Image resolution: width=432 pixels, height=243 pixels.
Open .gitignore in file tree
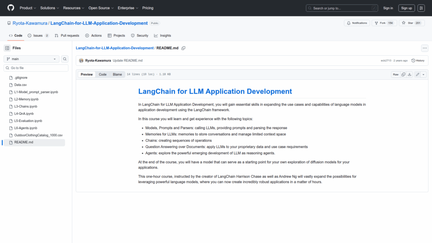pos(21,78)
